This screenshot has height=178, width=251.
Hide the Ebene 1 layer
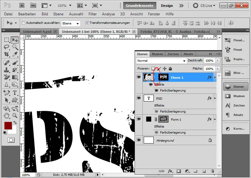pos(139,77)
